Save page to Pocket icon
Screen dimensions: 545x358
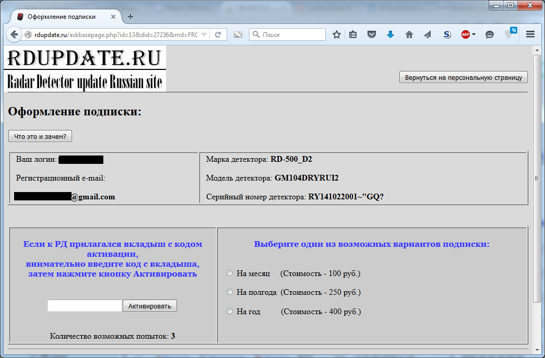[x=372, y=34]
